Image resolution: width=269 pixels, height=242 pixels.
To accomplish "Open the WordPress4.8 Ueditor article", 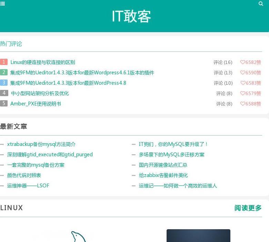I will (x=68, y=83).
